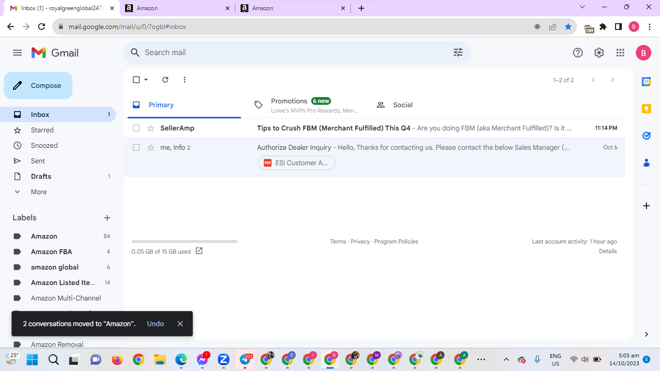This screenshot has height=371, width=660.
Task: Switch to the Primary tab
Action: (184, 105)
